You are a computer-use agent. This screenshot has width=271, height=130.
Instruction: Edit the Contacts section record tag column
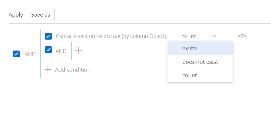pos(111,36)
